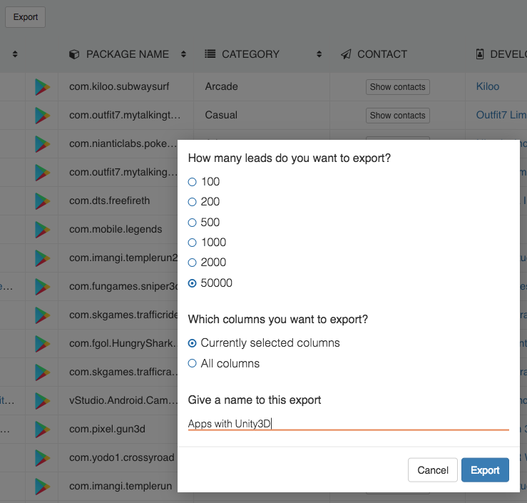
Task: Click Play Store icon for com.yodo1.crossyroad
Action: pyautogui.click(x=42, y=458)
